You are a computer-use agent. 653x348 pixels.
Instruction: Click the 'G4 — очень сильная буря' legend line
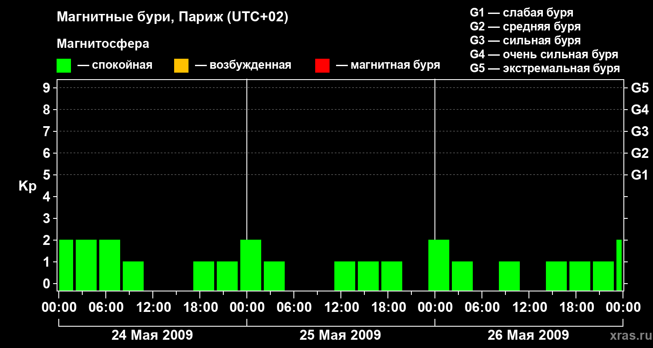click(544, 54)
